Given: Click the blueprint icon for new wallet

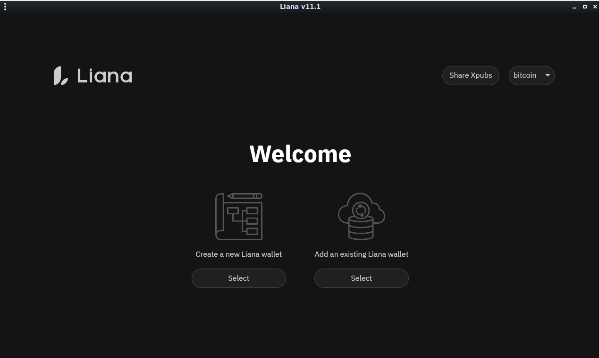Looking at the screenshot, I should (239, 217).
